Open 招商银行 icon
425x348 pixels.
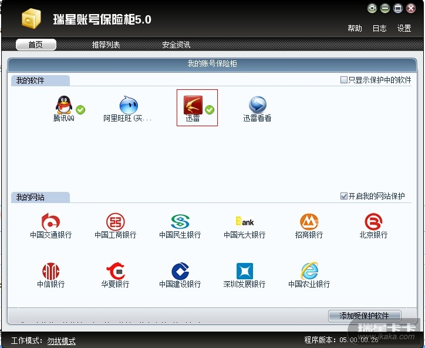309,221
